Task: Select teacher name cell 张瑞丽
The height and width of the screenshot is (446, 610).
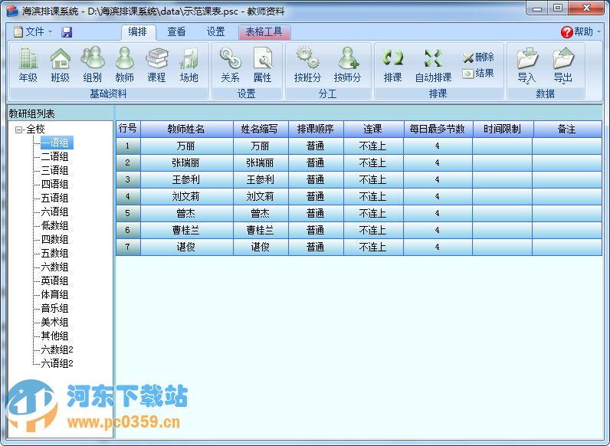Action: [187, 163]
